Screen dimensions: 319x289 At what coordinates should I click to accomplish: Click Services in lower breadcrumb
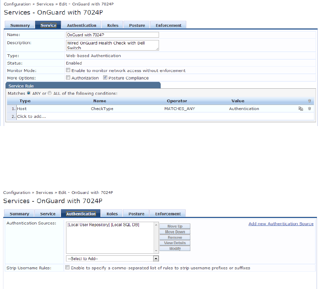point(44,193)
